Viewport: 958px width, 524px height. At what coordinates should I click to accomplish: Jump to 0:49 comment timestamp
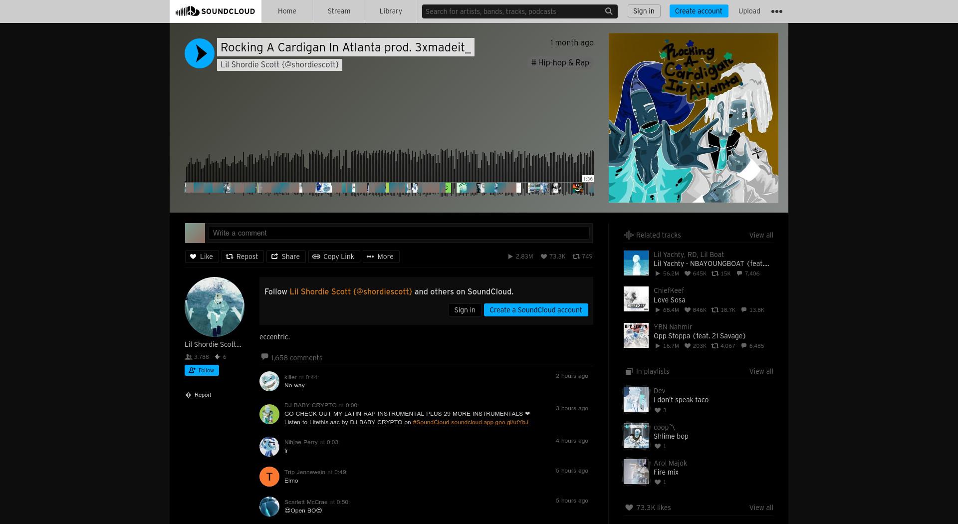(x=340, y=472)
